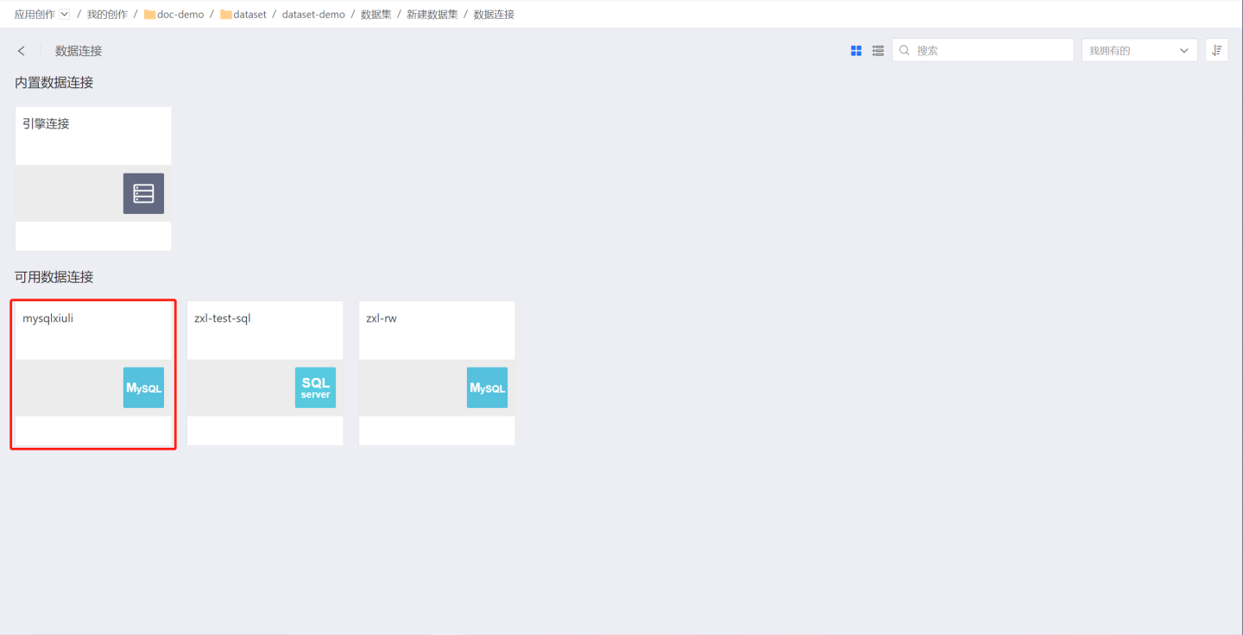Click the 数据连接 breadcrumb text

[494, 15]
